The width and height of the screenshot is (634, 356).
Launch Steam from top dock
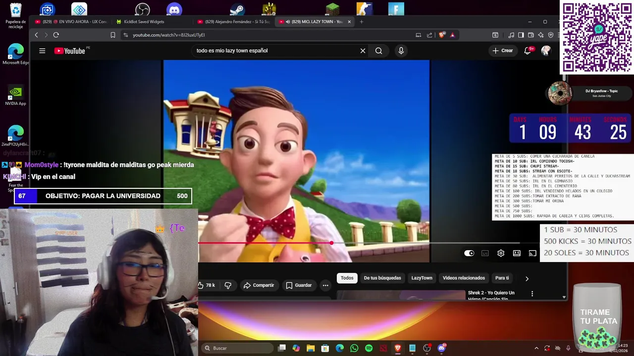click(x=237, y=9)
